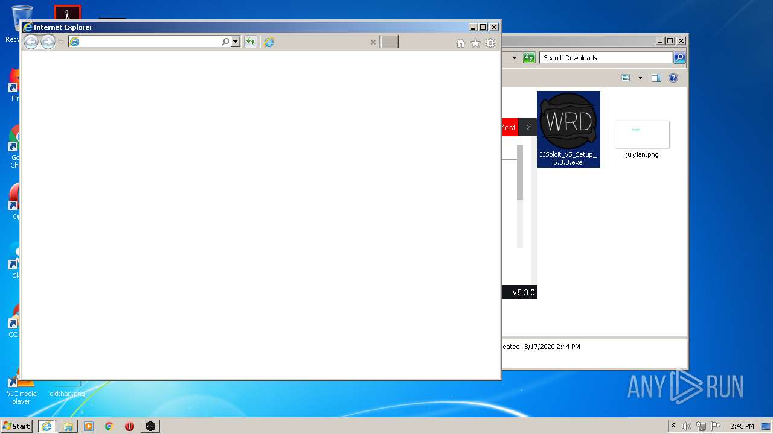
Task: Select the JJSploit_v5_Setup_5.3.0.exe file
Action: [x=568, y=129]
